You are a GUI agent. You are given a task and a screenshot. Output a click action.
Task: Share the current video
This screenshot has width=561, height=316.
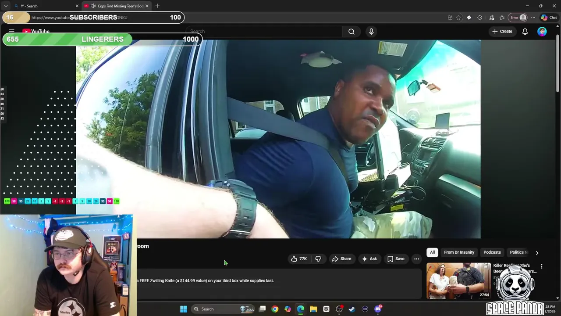[x=341, y=259]
